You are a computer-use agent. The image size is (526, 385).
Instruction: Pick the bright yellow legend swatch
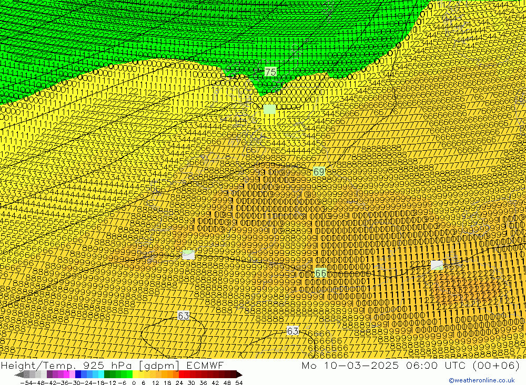pos(136,374)
